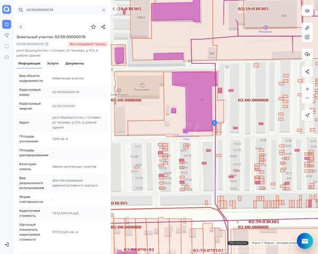Activate the draw/edit tool on map
The image size is (318, 254).
[x=307, y=37]
